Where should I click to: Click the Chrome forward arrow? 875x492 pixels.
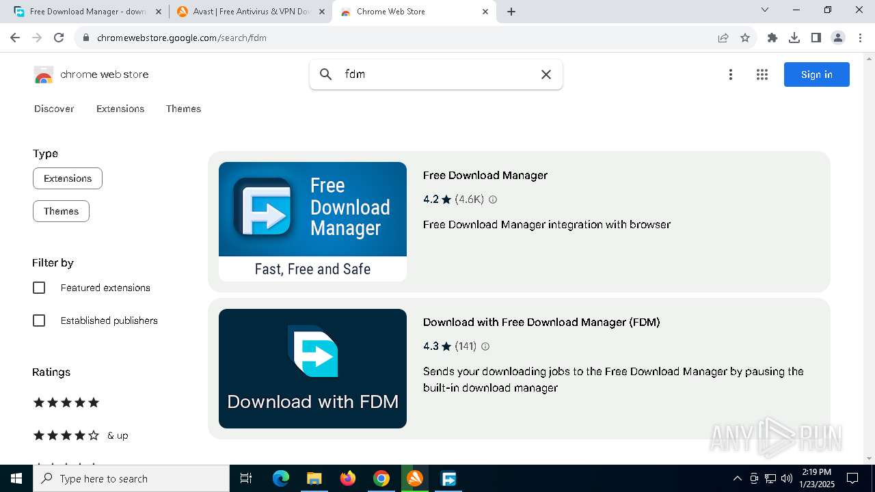click(x=37, y=38)
